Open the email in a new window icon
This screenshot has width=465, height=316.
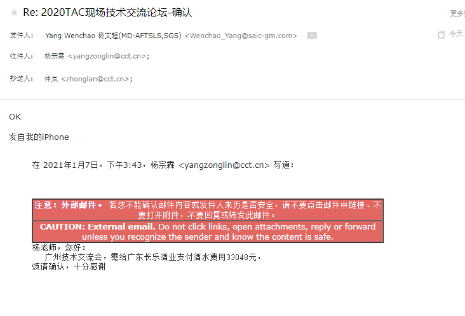(441, 35)
